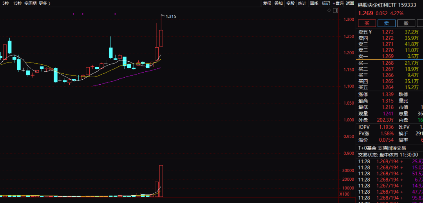423x203 pixels.
Task: Select the 港股央企红利ETF 159333 title
Action: click(x=387, y=5)
